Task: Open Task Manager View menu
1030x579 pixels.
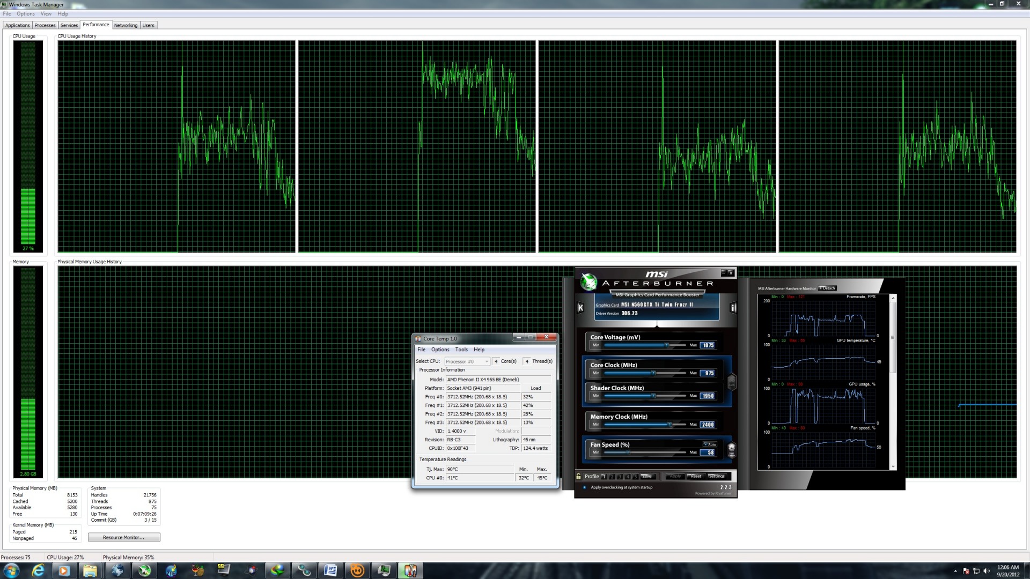Action: pos(46,14)
